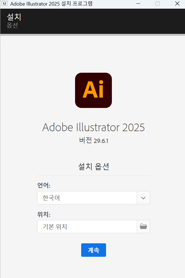Viewport: 185px width, 278px height.
Task: Open the folder browse icon for 위치
Action: pyautogui.click(x=143, y=227)
